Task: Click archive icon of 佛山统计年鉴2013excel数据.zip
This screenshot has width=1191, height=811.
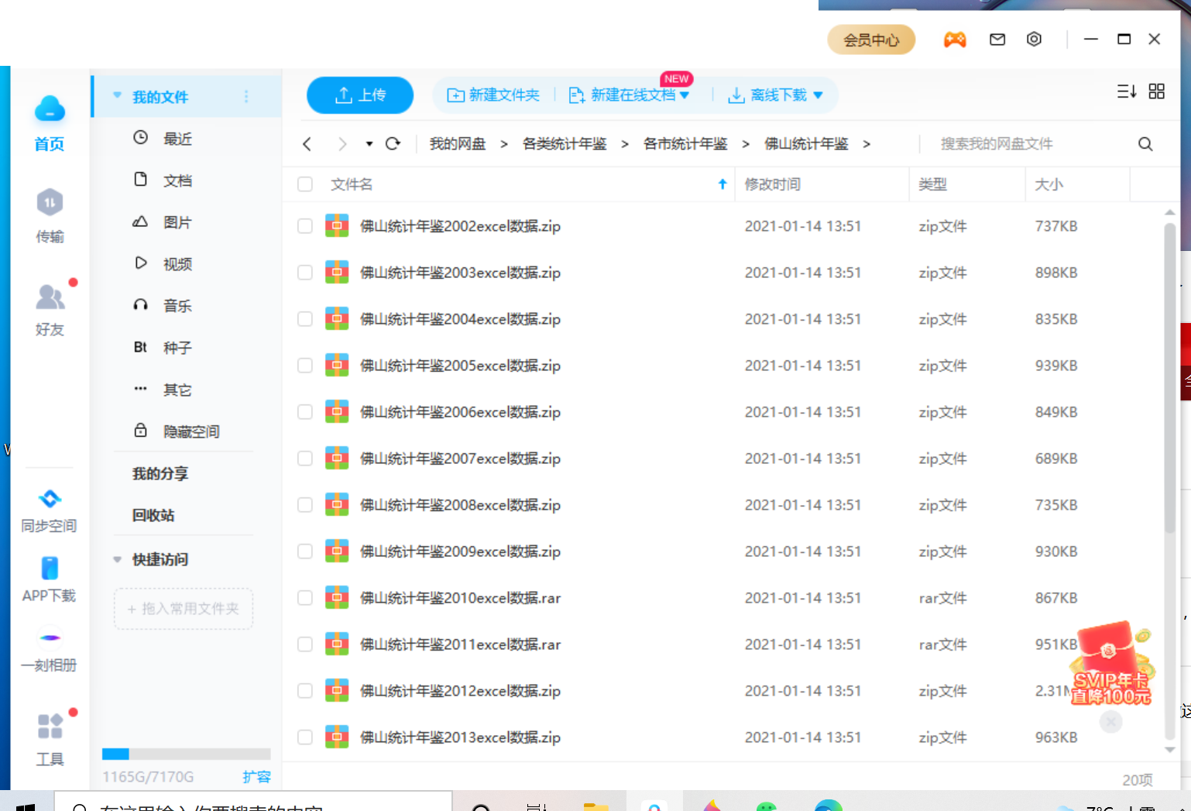Action: point(337,737)
